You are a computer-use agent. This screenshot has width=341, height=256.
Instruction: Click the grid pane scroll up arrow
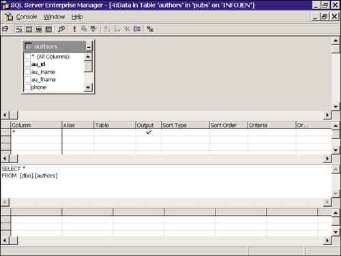[336, 126]
